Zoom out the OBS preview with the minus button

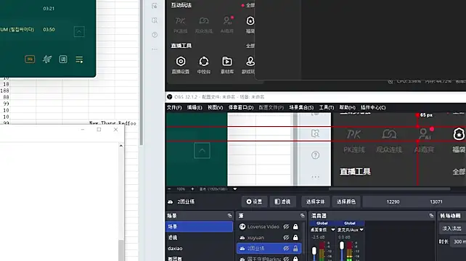[x=169, y=188]
